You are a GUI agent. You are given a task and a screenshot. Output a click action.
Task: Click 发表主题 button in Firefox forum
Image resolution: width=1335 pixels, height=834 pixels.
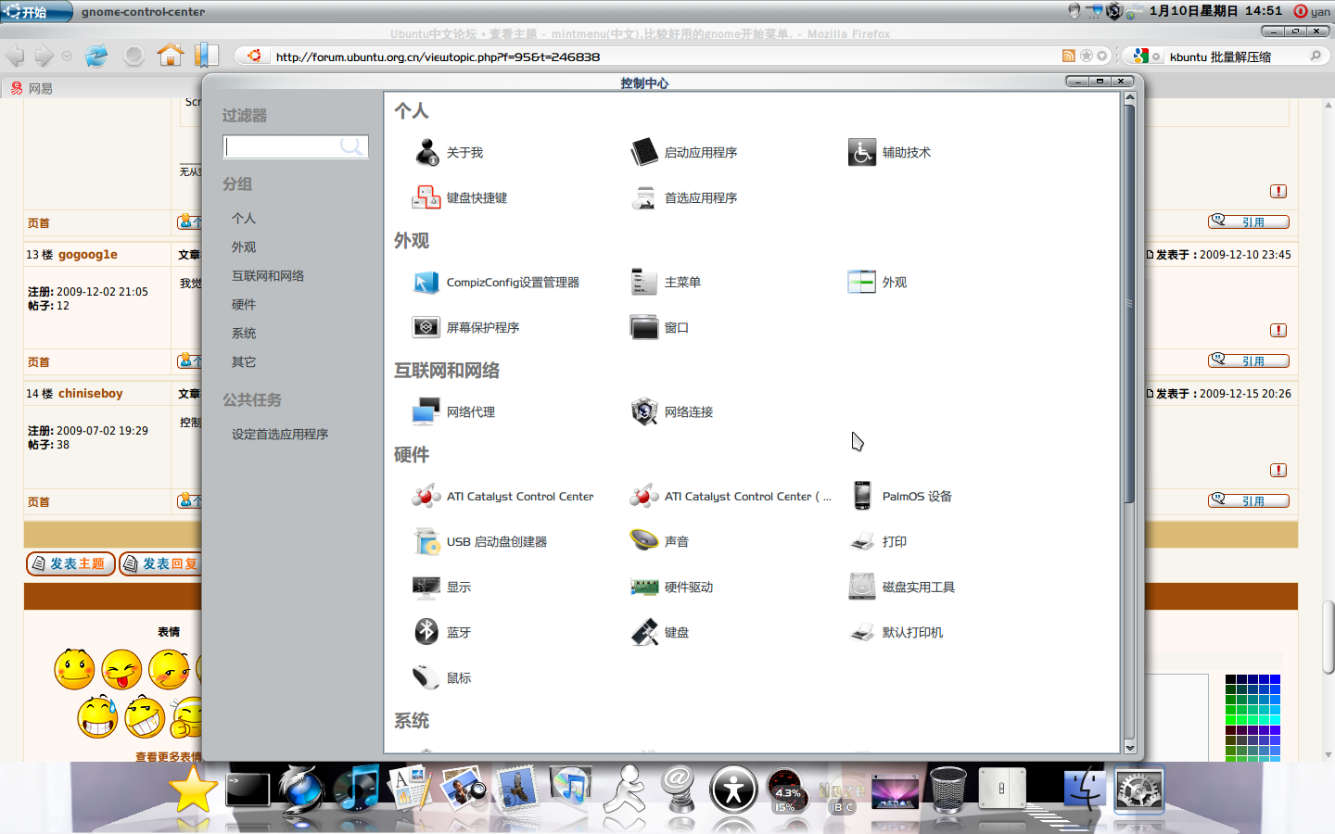(70, 563)
